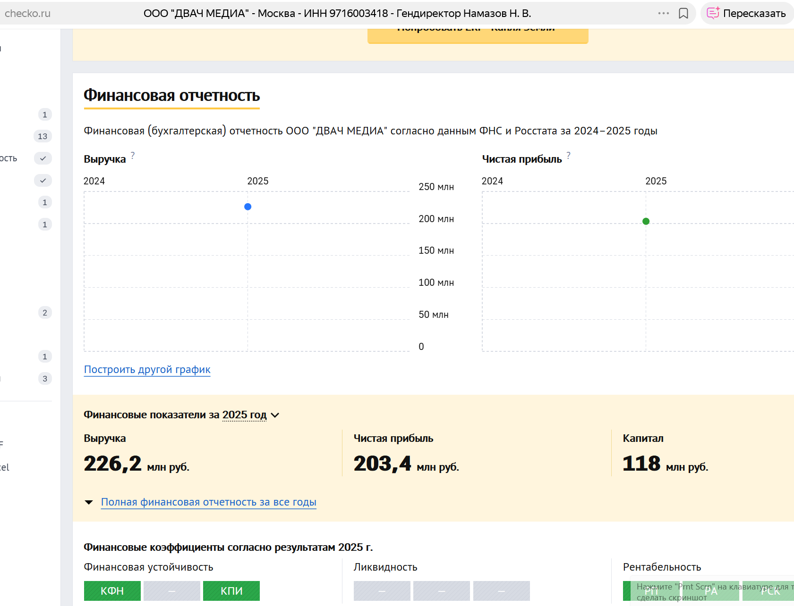Click the blue 2025 revenue data point

(x=248, y=207)
